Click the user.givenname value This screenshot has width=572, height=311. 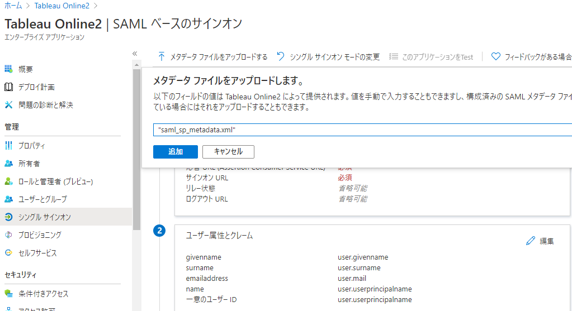coord(363,257)
